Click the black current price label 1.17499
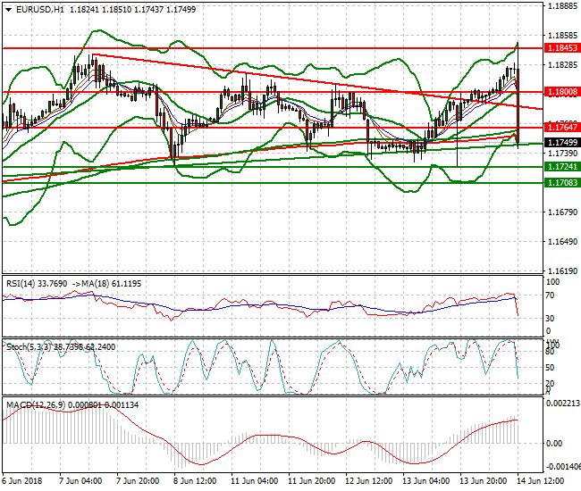Screen dimensions: 581x491 pyautogui.click(x=562, y=143)
